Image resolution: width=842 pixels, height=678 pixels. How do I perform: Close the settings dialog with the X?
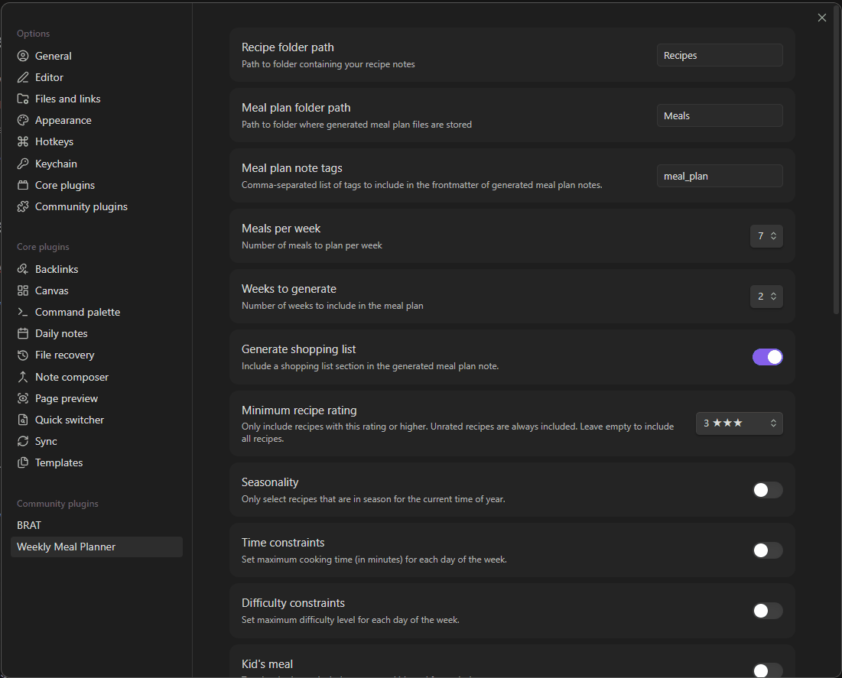[821, 18]
